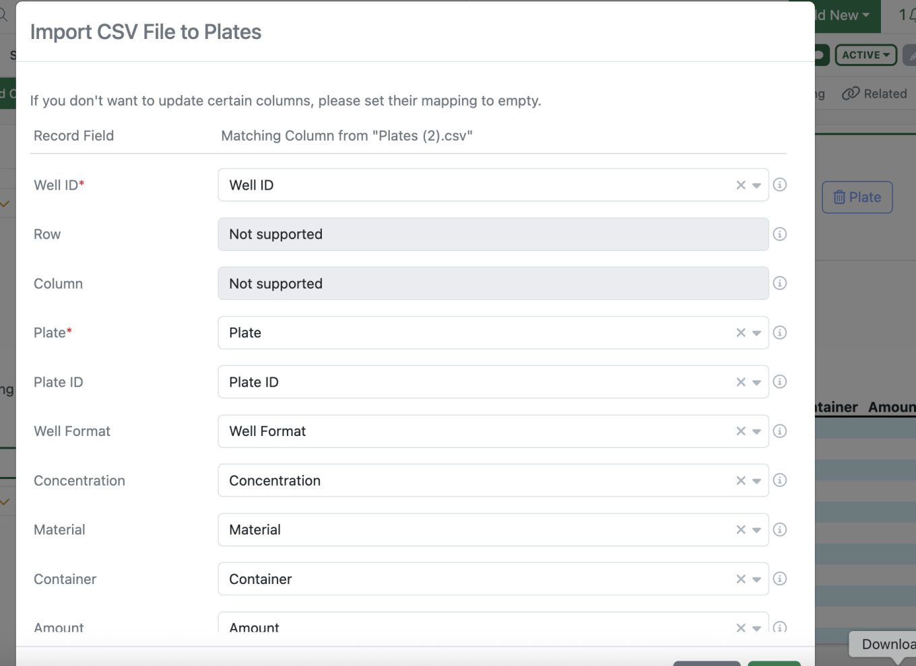Click the trash Plate button

(857, 197)
